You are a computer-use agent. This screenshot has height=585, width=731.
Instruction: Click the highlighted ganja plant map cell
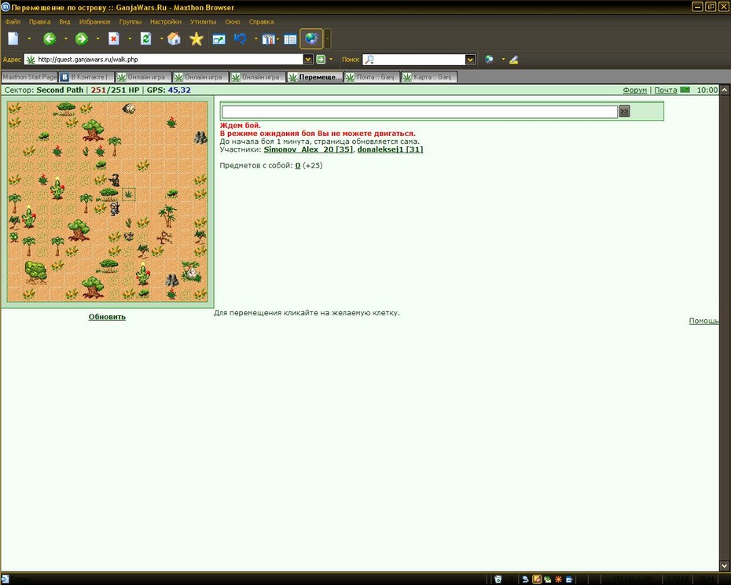129,194
